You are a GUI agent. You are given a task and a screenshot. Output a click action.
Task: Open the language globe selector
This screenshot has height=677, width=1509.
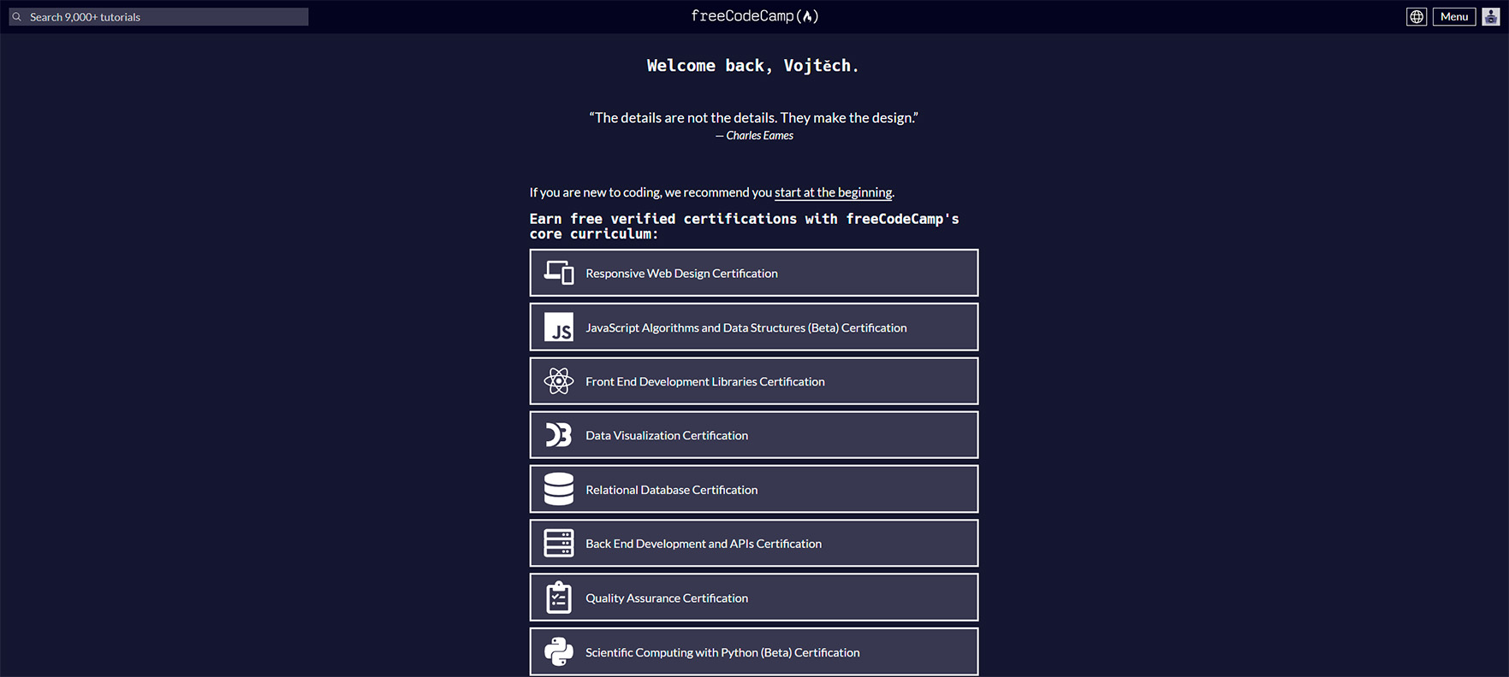point(1417,16)
